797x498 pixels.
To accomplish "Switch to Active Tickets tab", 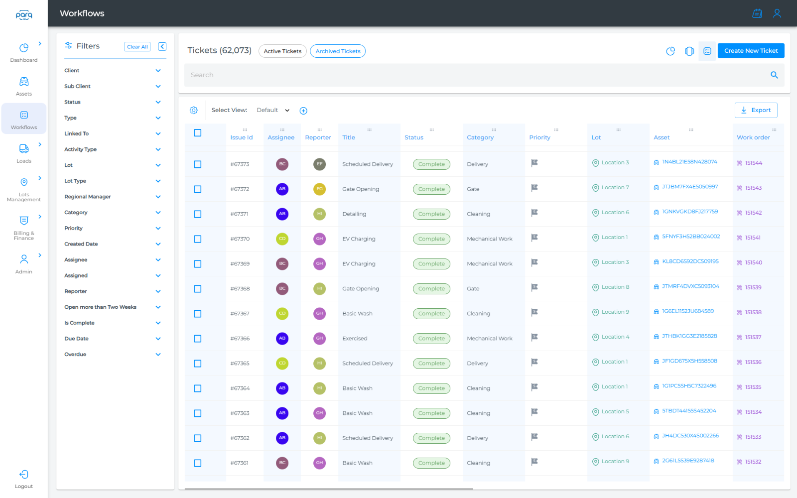I will tap(282, 51).
